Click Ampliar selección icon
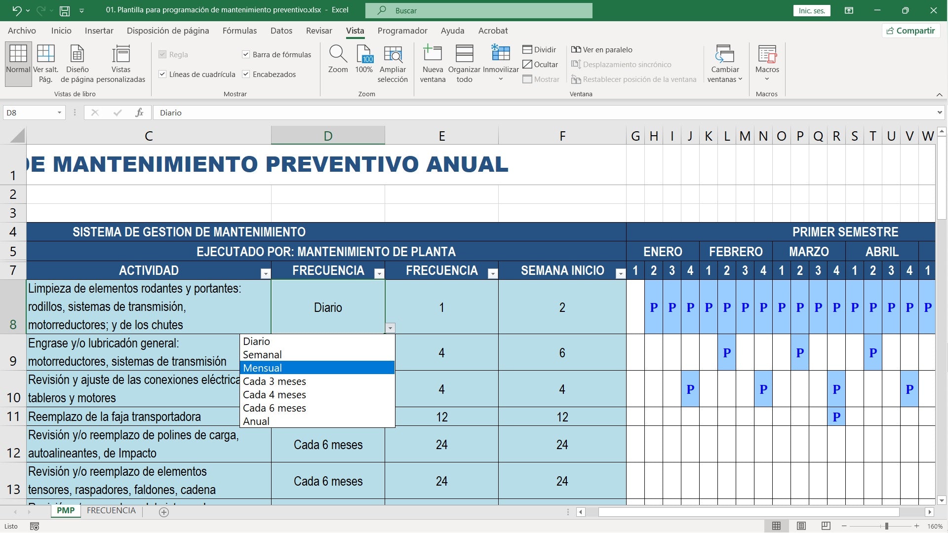Image resolution: width=948 pixels, height=533 pixels. 393,63
